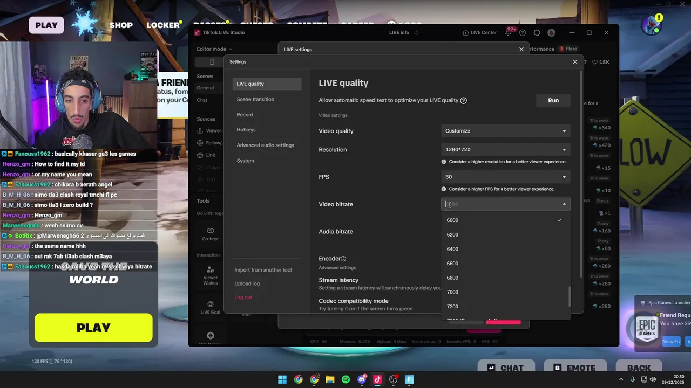This screenshot has width=691, height=388.
Task: Select 7200 bitrate option
Action: (505, 307)
